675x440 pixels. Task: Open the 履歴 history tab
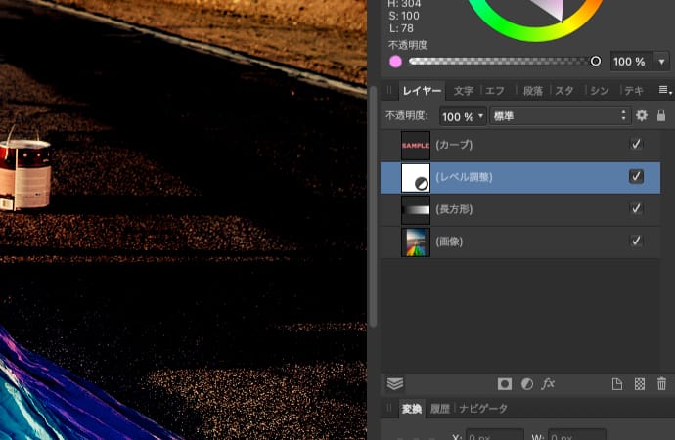coord(440,409)
